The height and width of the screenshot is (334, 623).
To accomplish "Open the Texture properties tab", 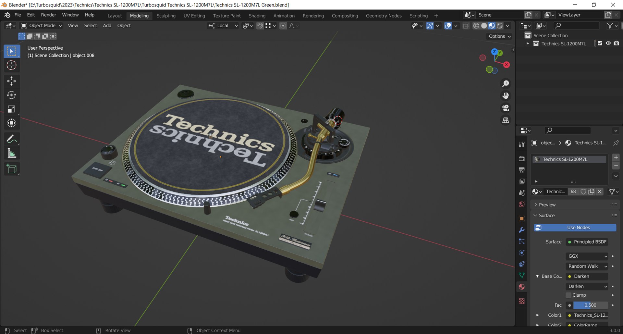I will click(x=522, y=301).
